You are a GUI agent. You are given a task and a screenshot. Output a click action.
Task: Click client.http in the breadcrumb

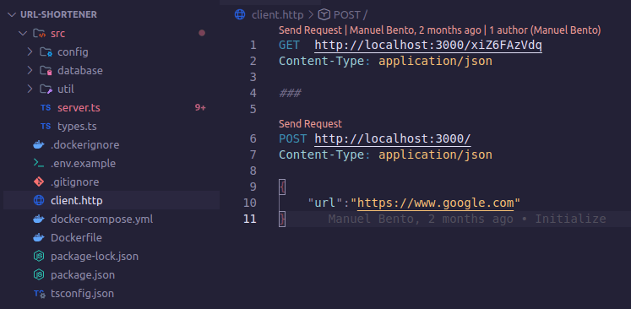(x=277, y=15)
